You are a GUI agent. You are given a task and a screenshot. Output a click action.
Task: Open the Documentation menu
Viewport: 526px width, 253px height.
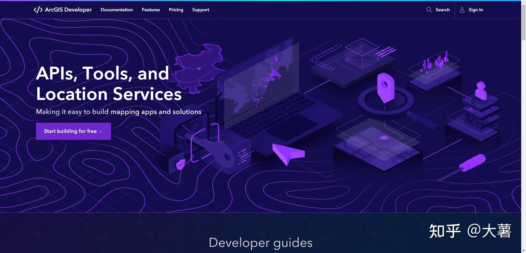pos(117,10)
